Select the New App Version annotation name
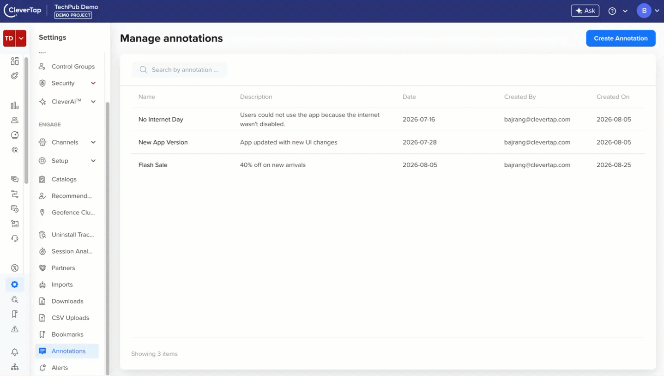The width and height of the screenshot is (664, 376). pos(163,142)
